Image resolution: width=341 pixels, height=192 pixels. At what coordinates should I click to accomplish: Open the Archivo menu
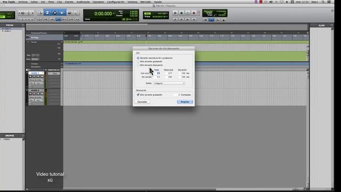(23, 2)
